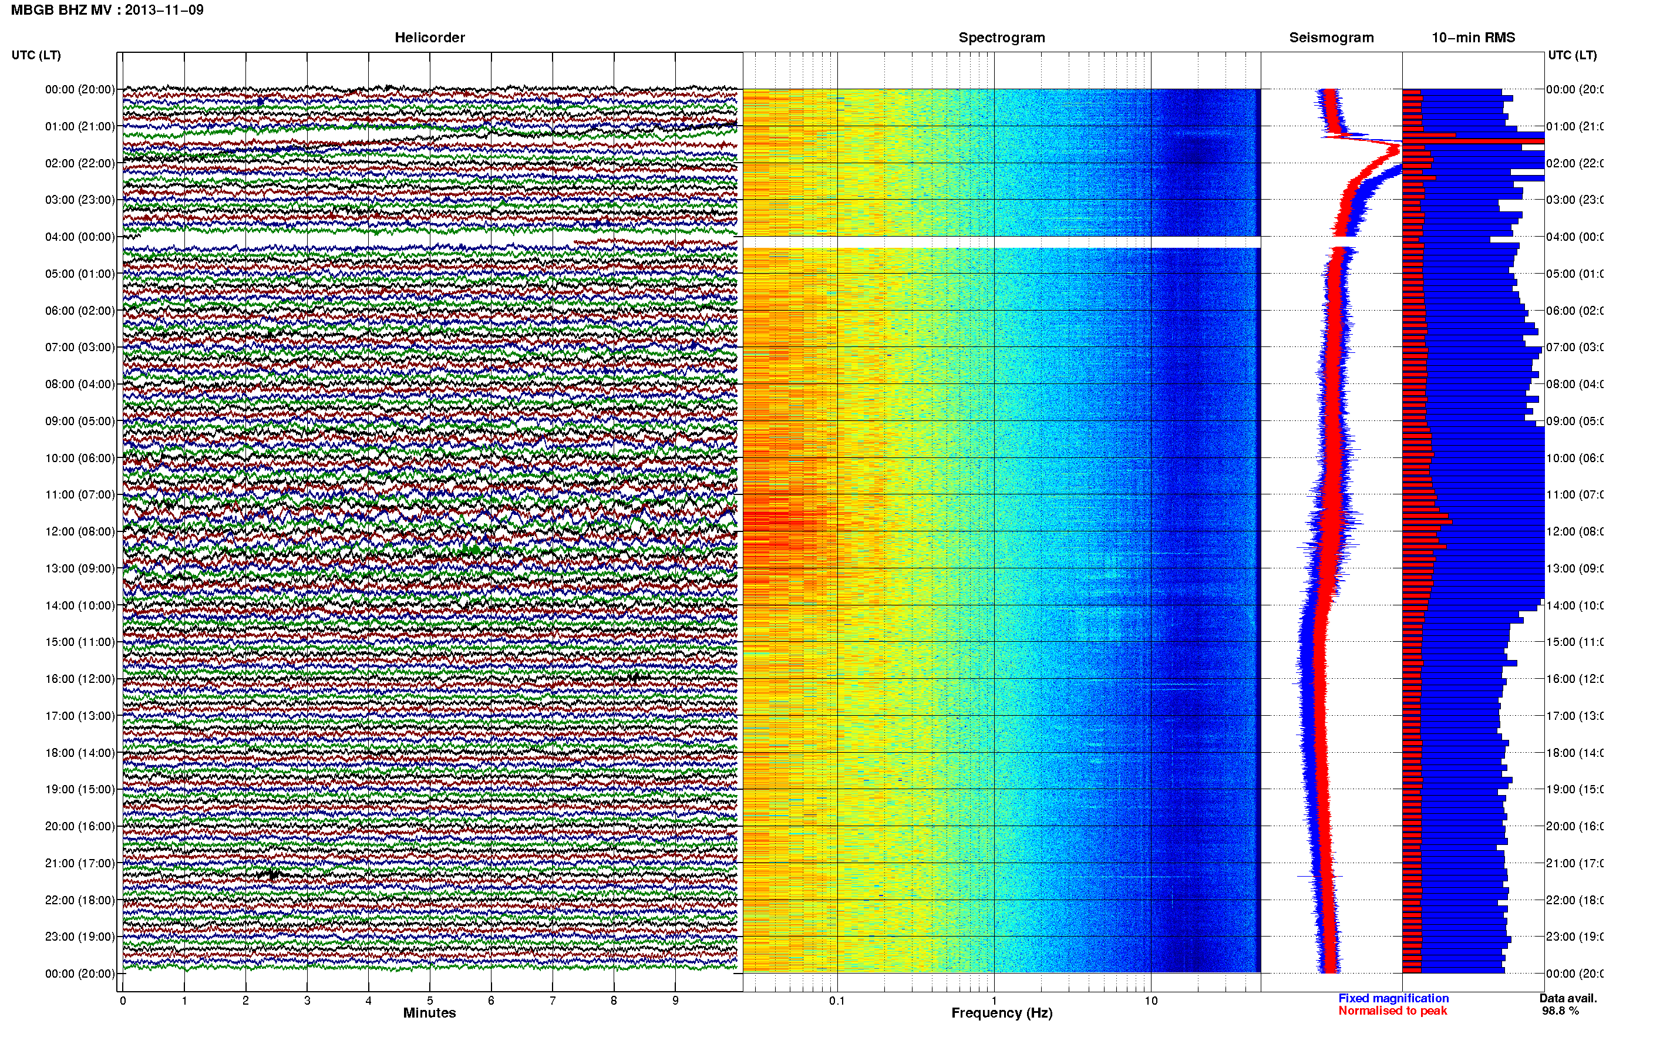This screenshot has width=1670, height=1044.
Task: Click the left '19:00 (15:00)' time label
Action: pos(80,789)
